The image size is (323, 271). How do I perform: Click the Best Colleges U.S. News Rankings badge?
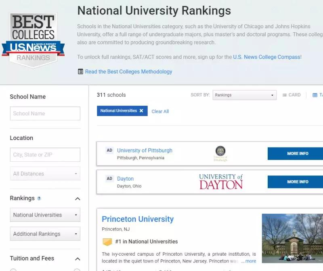tap(33, 41)
